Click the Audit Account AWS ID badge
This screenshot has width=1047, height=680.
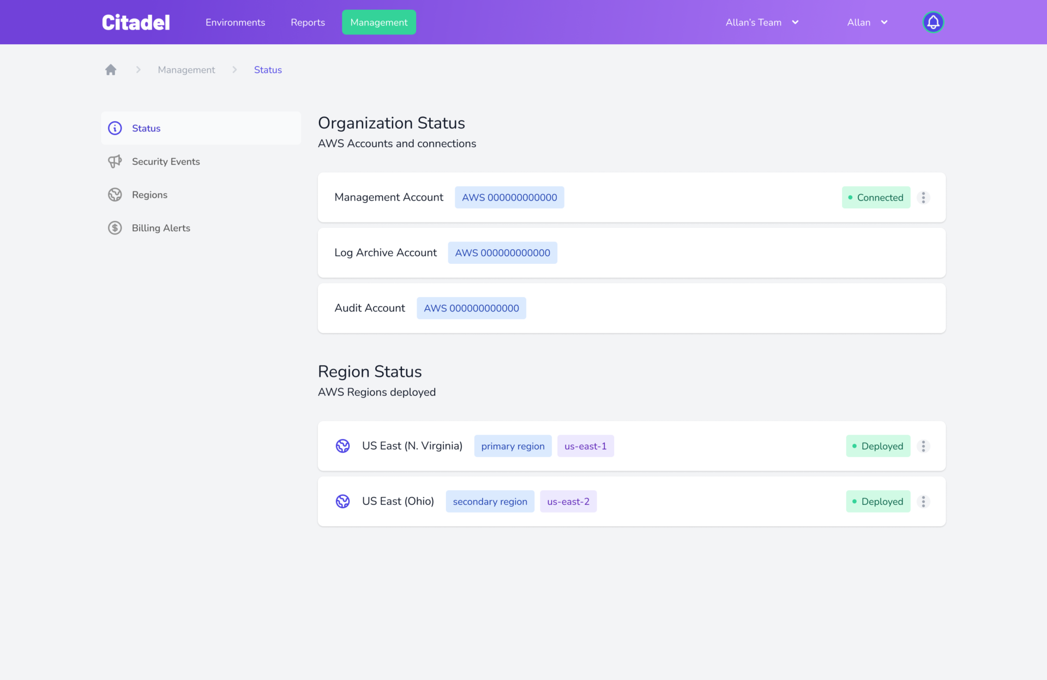pos(471,308)
